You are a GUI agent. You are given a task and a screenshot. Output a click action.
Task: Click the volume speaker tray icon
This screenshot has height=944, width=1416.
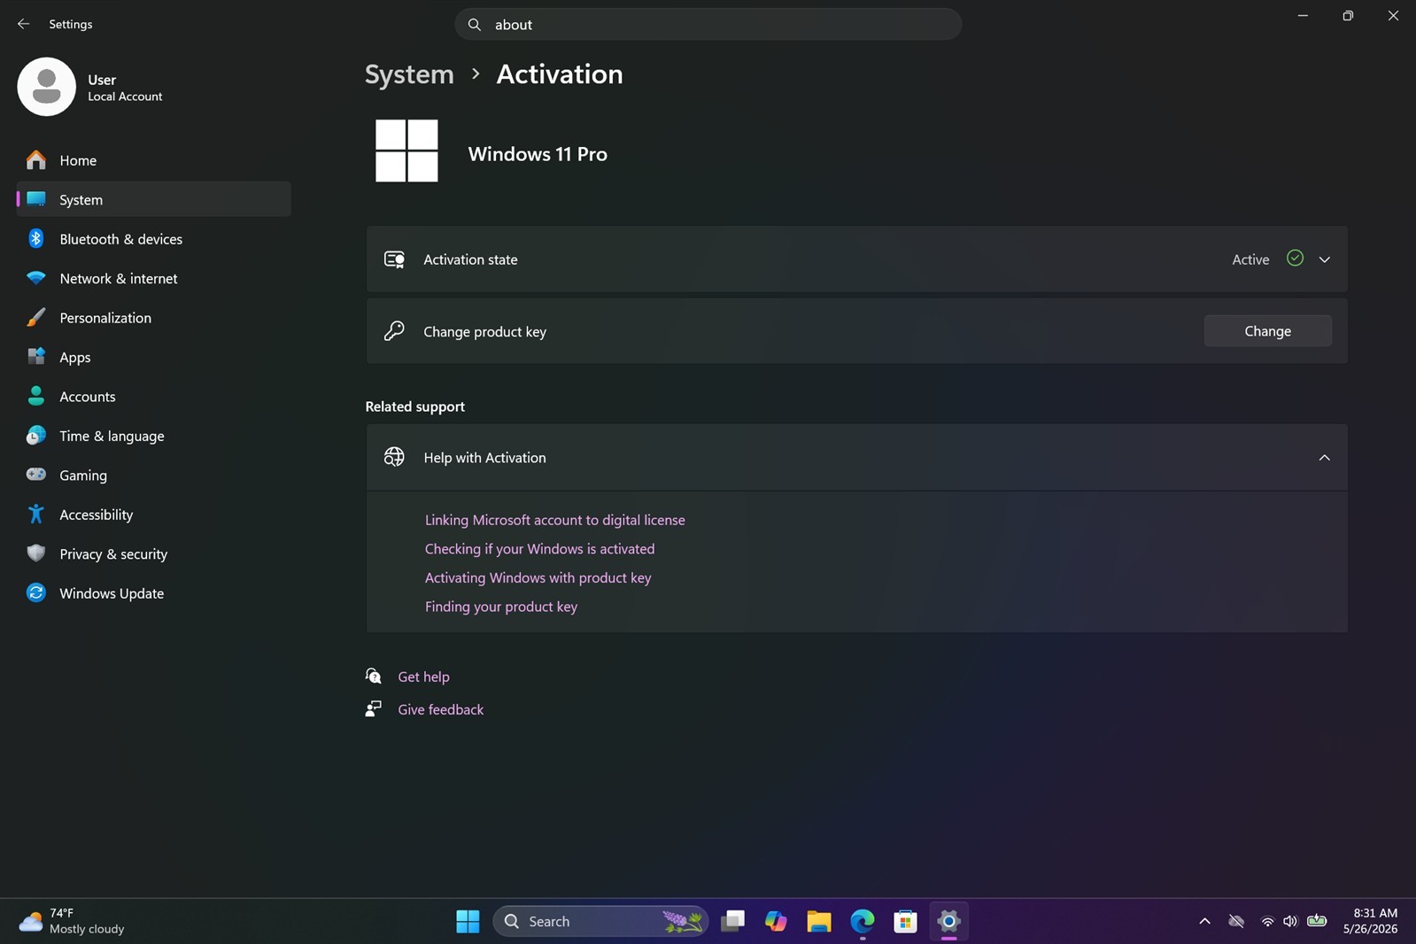point(1290,921)
